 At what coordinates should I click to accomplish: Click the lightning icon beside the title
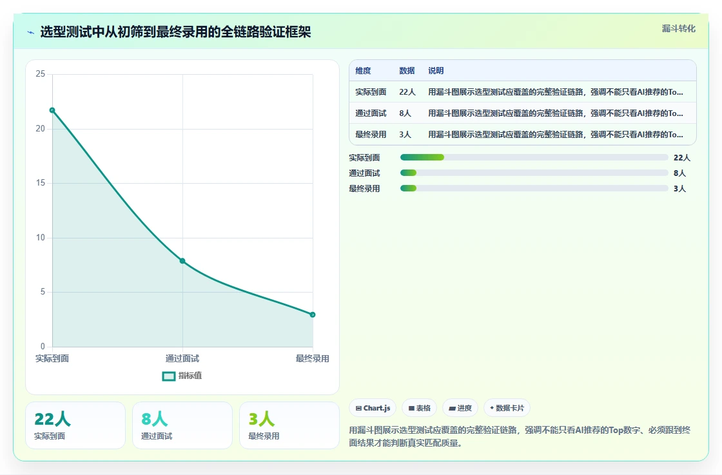pos(30,32)
